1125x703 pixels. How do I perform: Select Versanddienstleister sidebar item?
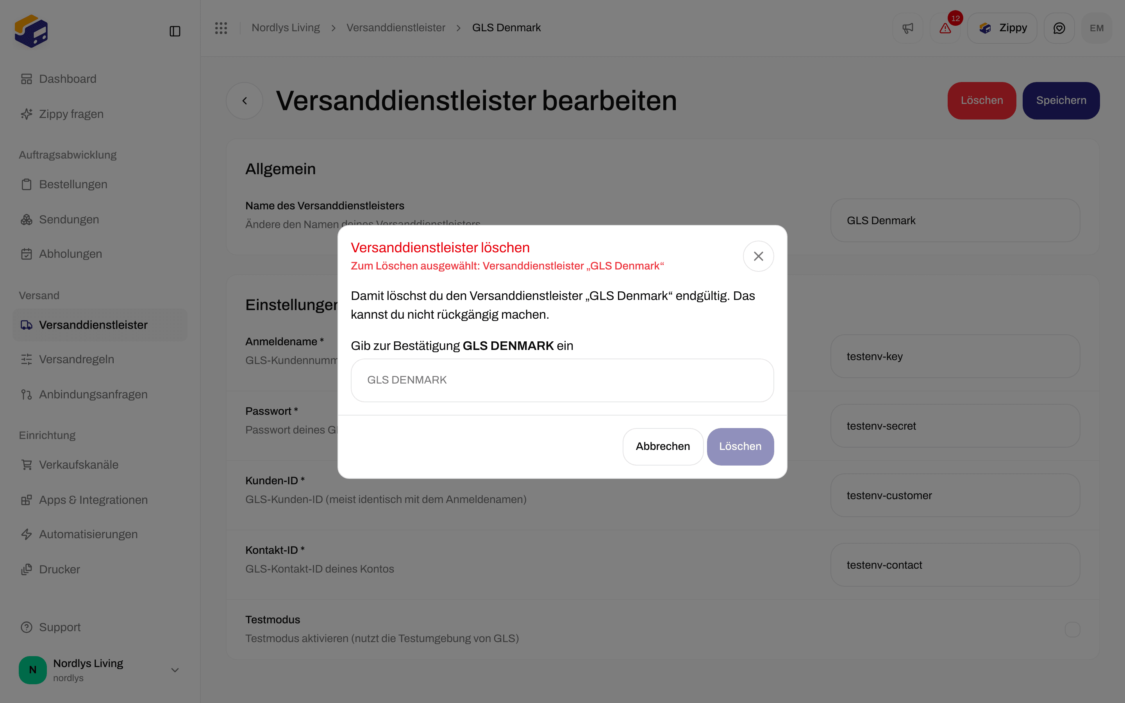100,325
